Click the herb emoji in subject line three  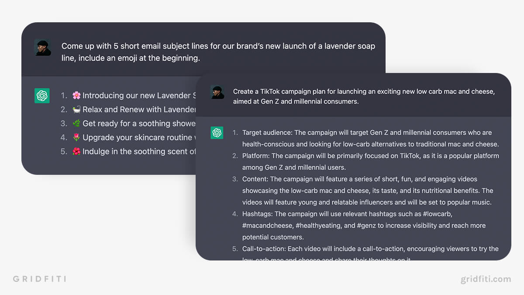(76, 123)
